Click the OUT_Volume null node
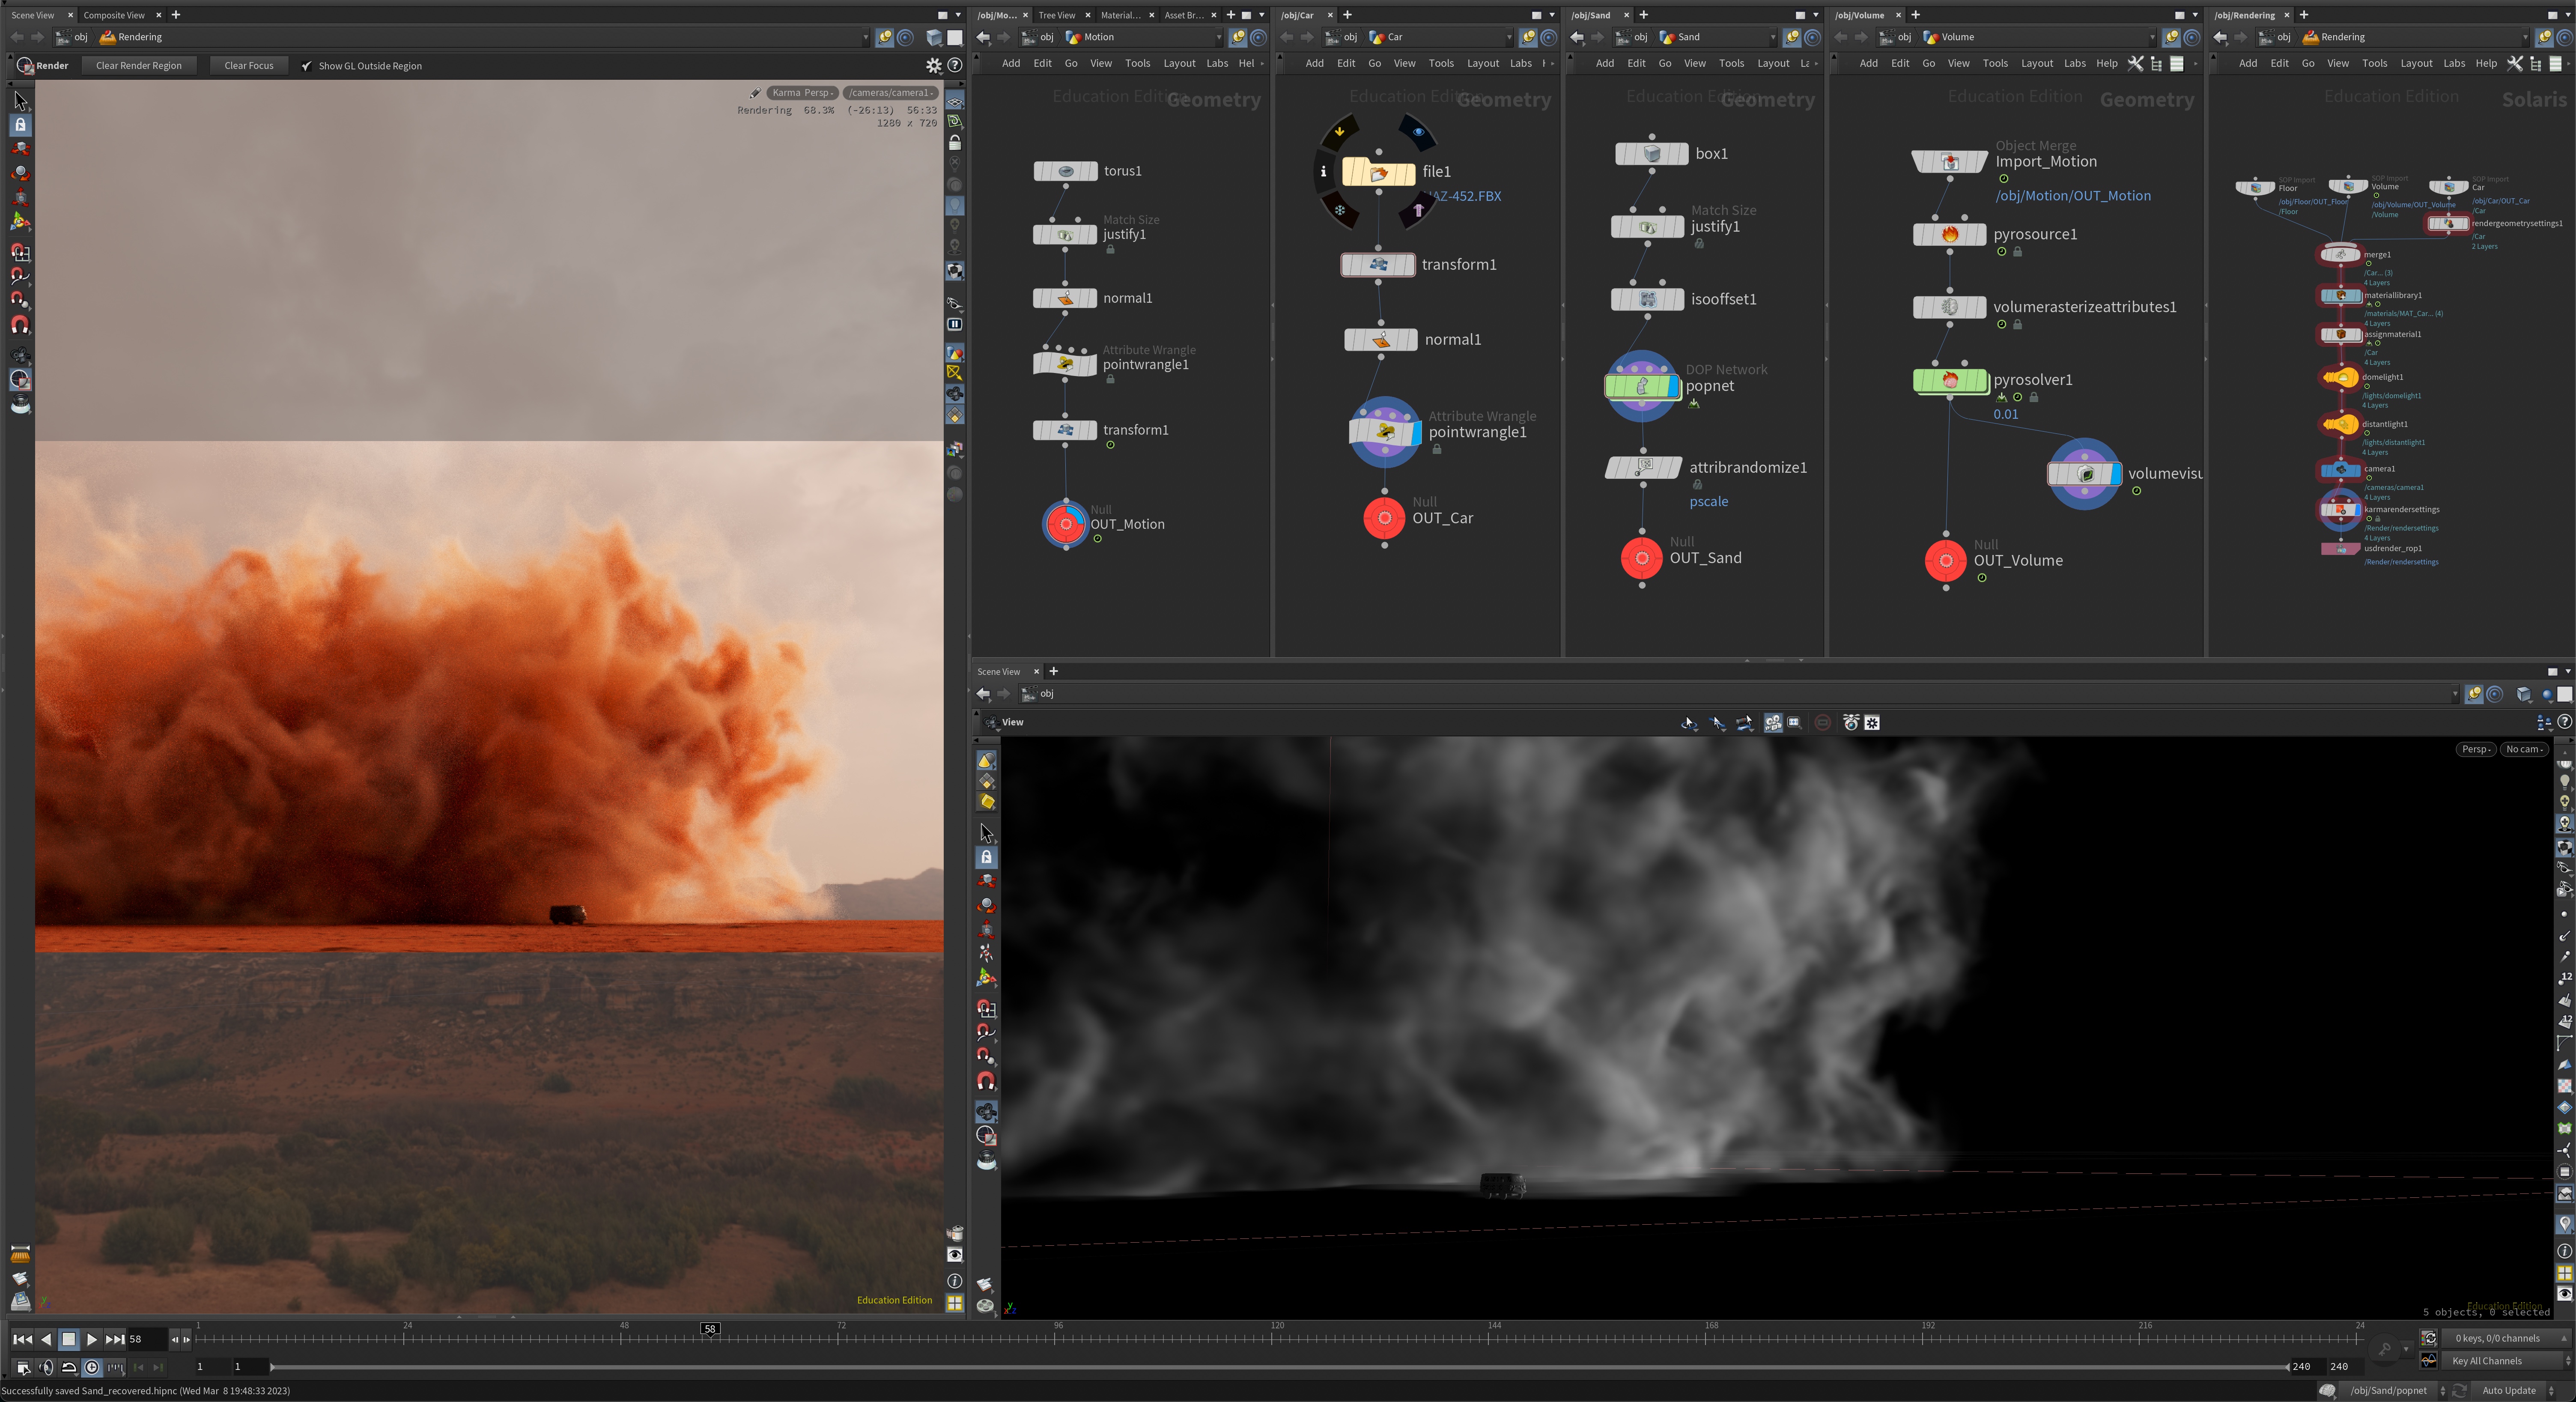 coord(1946,561)
